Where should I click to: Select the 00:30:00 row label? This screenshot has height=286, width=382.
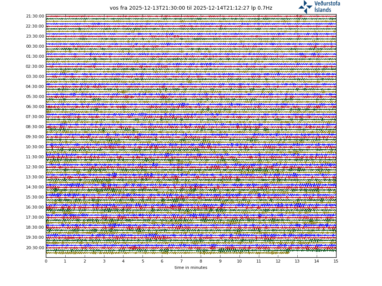pyautogui.click(x=35, y=47)
